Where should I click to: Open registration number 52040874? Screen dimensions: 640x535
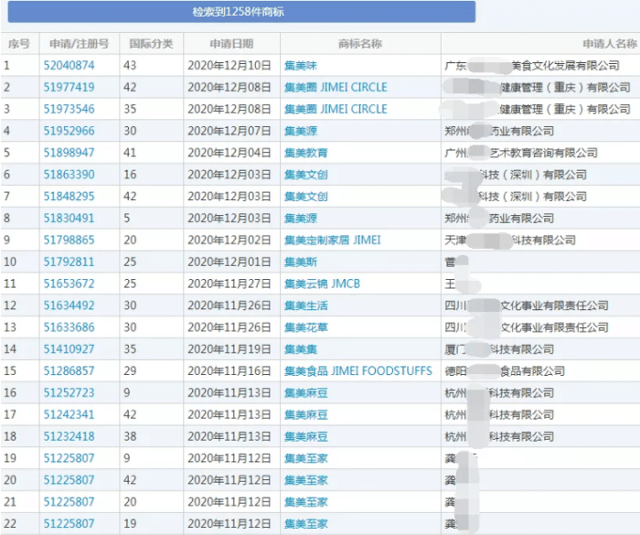coord(69,65)
